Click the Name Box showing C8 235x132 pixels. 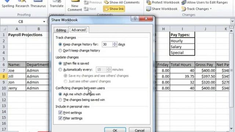tap(21, 22)
